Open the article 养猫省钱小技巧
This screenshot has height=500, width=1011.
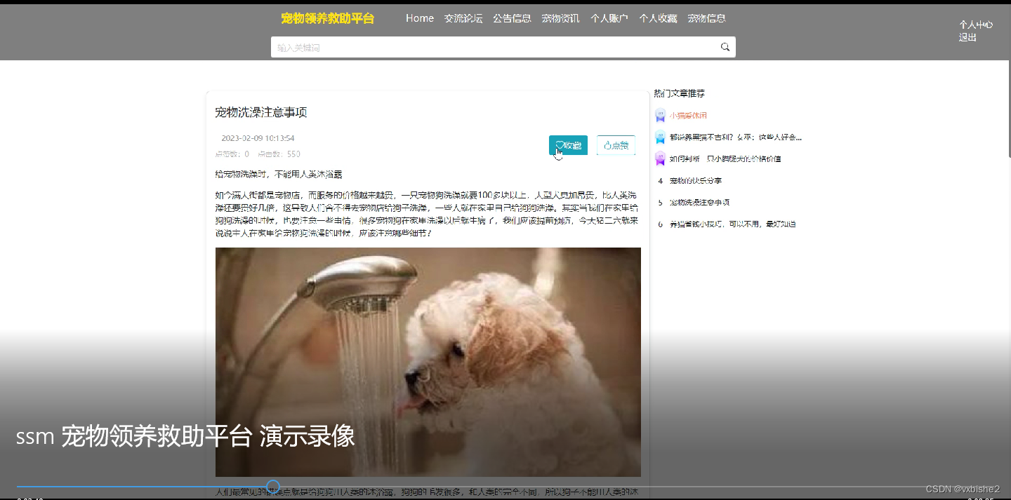point(732,224)
